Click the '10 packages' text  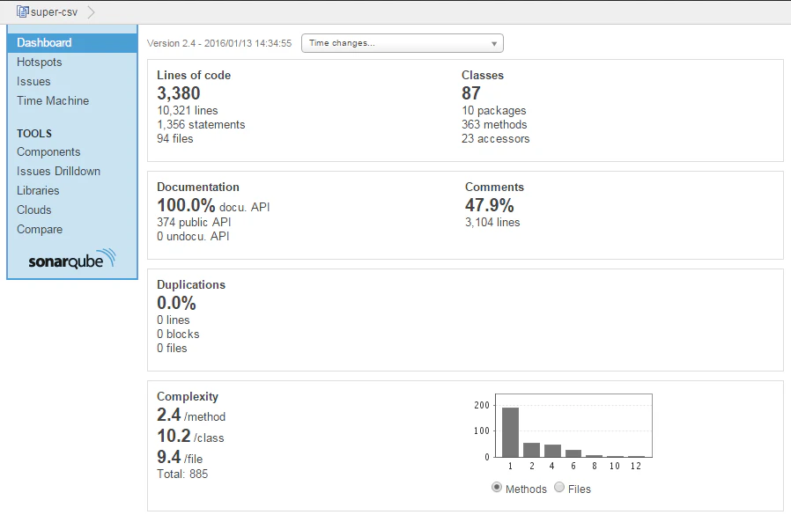pyautogui.click(x=494, y=110)
